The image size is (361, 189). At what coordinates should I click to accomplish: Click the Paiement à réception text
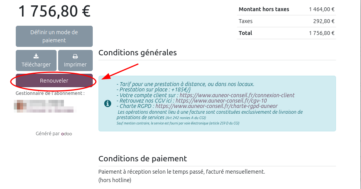[182, 171]
